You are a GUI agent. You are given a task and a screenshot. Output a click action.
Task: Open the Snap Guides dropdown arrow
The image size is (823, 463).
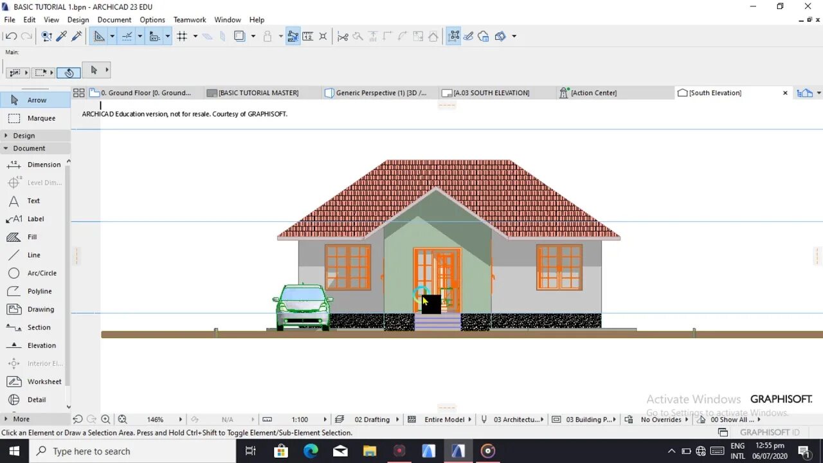coord(140,37)
